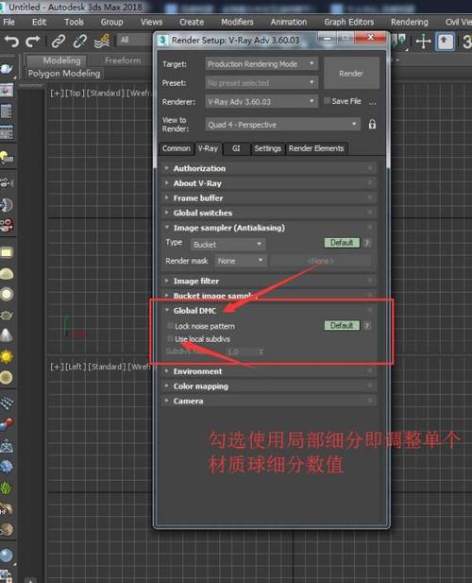This screenshot has height=583, width=472.
Task: Activate the Select and Link chain tool
Action: coord(59,41)
